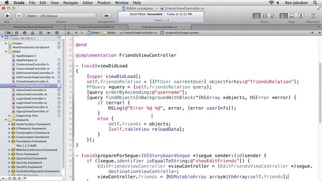Click the warnings count in the activity viewer
The width and height of the screenshot is (322, 181).
point(167,20)
